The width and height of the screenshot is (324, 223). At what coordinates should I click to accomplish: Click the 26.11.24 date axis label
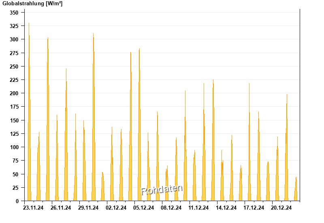point(61,208)
